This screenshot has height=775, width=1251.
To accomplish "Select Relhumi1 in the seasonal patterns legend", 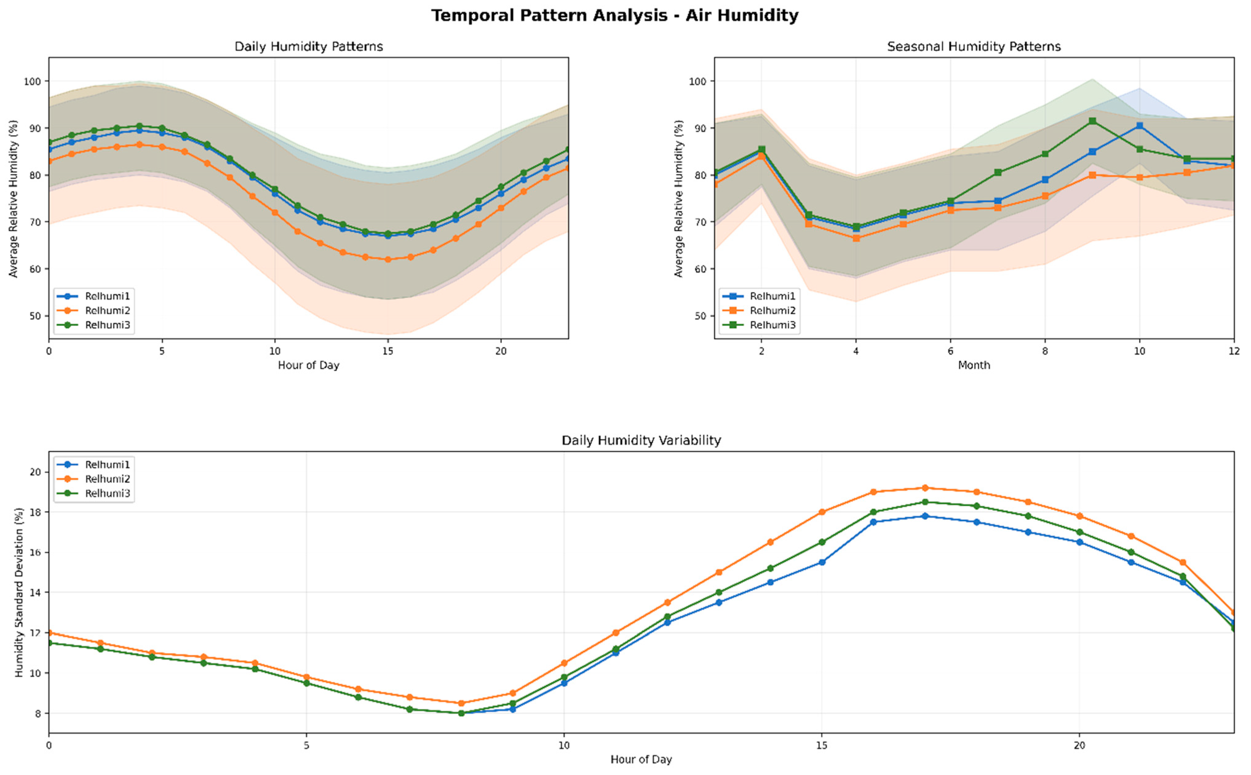I will click(772, 296).
